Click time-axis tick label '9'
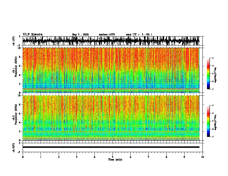Screen dimensions: 228x176 pyautogui.click(x=184, y=157)
